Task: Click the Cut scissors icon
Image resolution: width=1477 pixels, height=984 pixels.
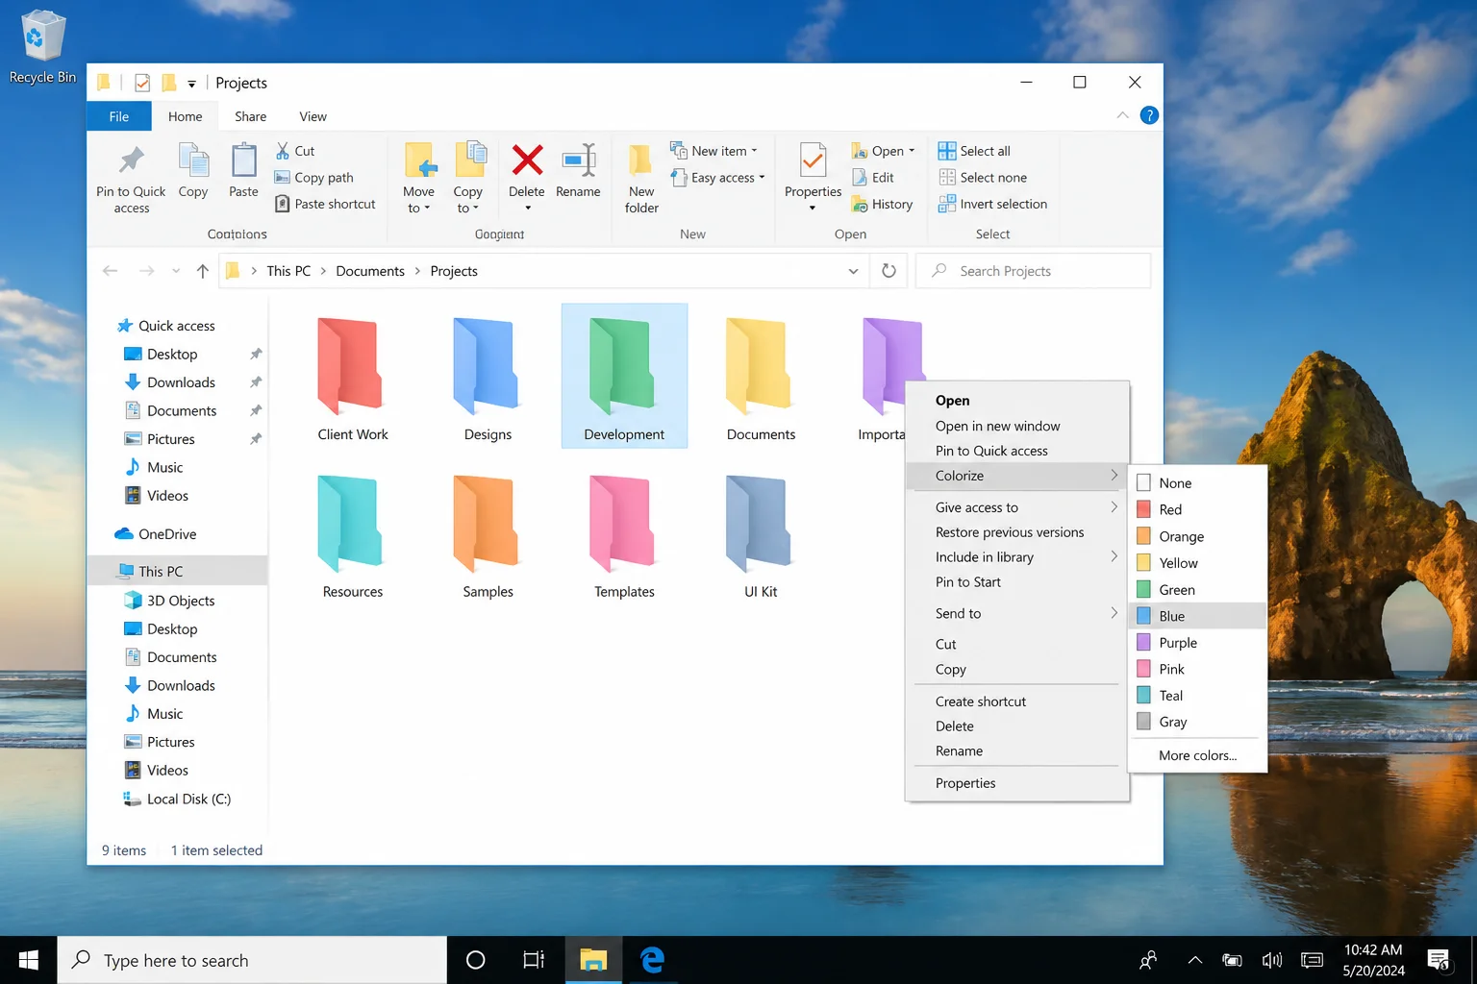Action: (283, 151)
